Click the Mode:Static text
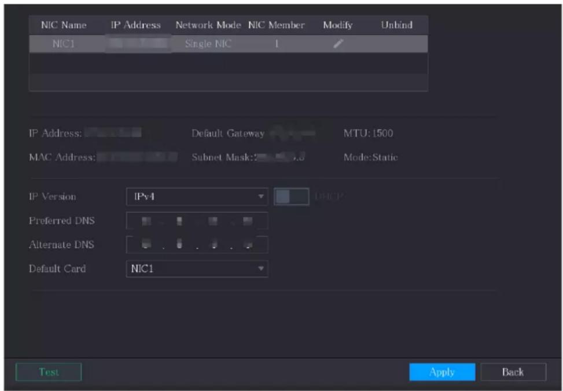The height and width of the screenshot is (391, 563). tap(370, 157)
